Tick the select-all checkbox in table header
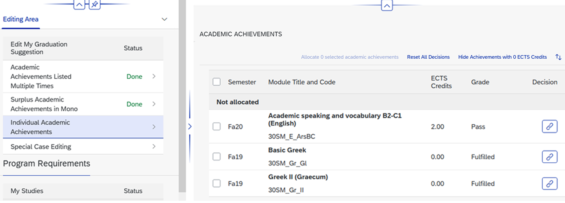565x203 pixels. [217, 82]
